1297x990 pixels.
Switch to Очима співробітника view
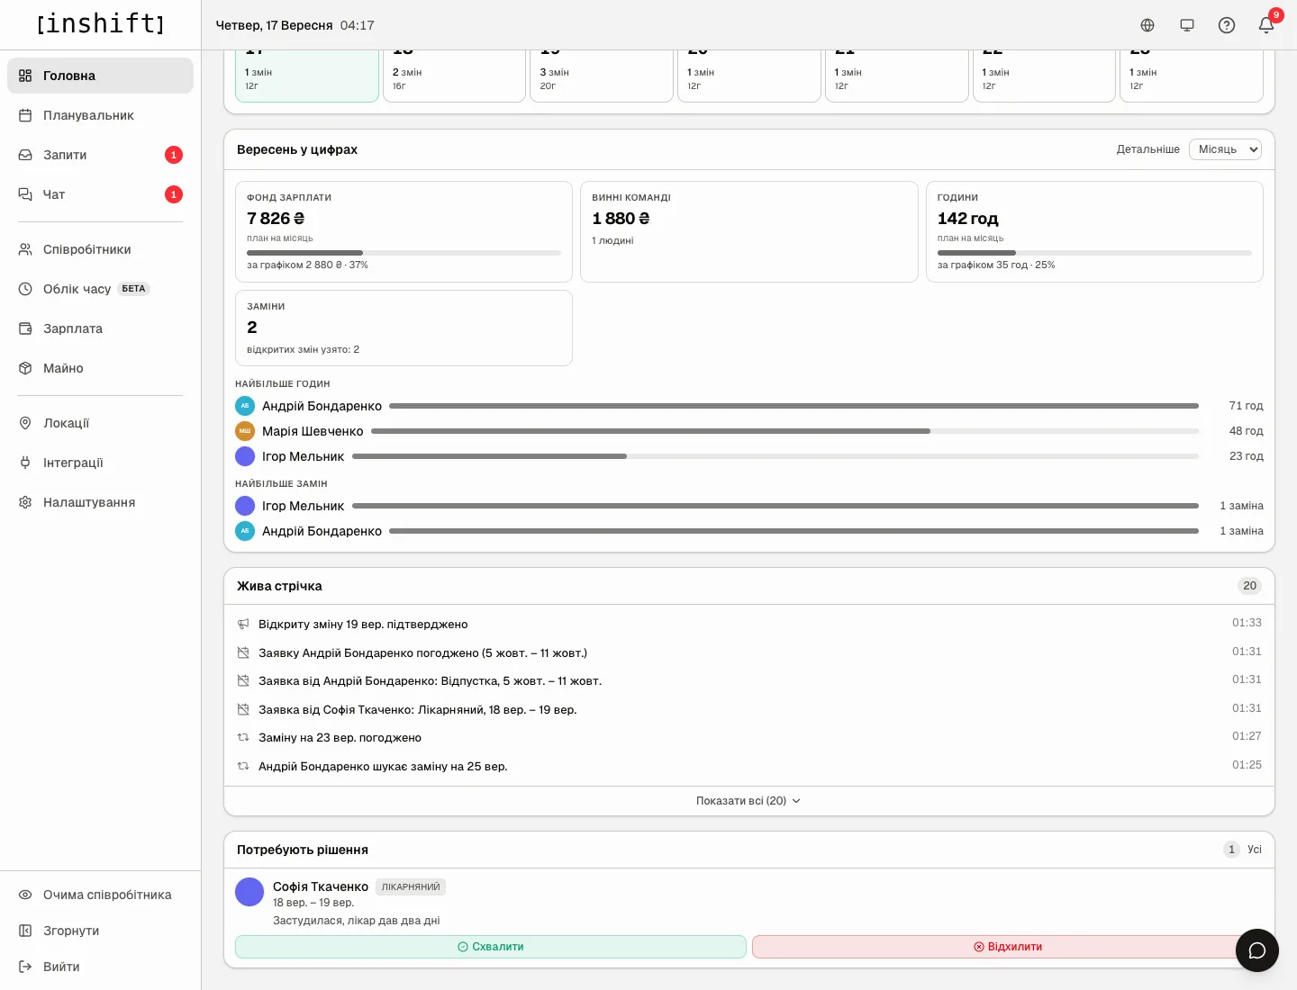100,895
